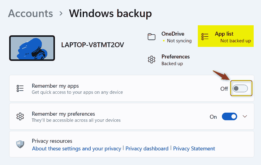The height and width of the screenshot is (165, 261).
Task: Click the Remember my apps list icon
Action: point(20,88)
